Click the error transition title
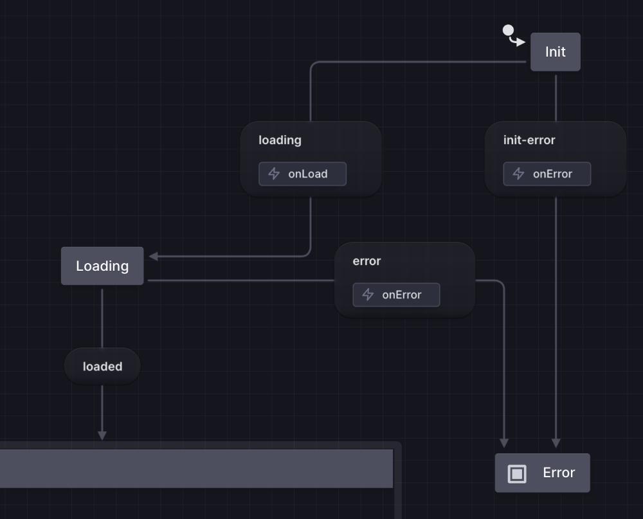The height and width of the screenshot is (519, 643). [x=367, y=261]
